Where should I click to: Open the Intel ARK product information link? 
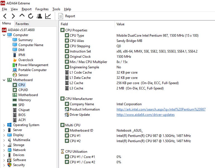161,109
